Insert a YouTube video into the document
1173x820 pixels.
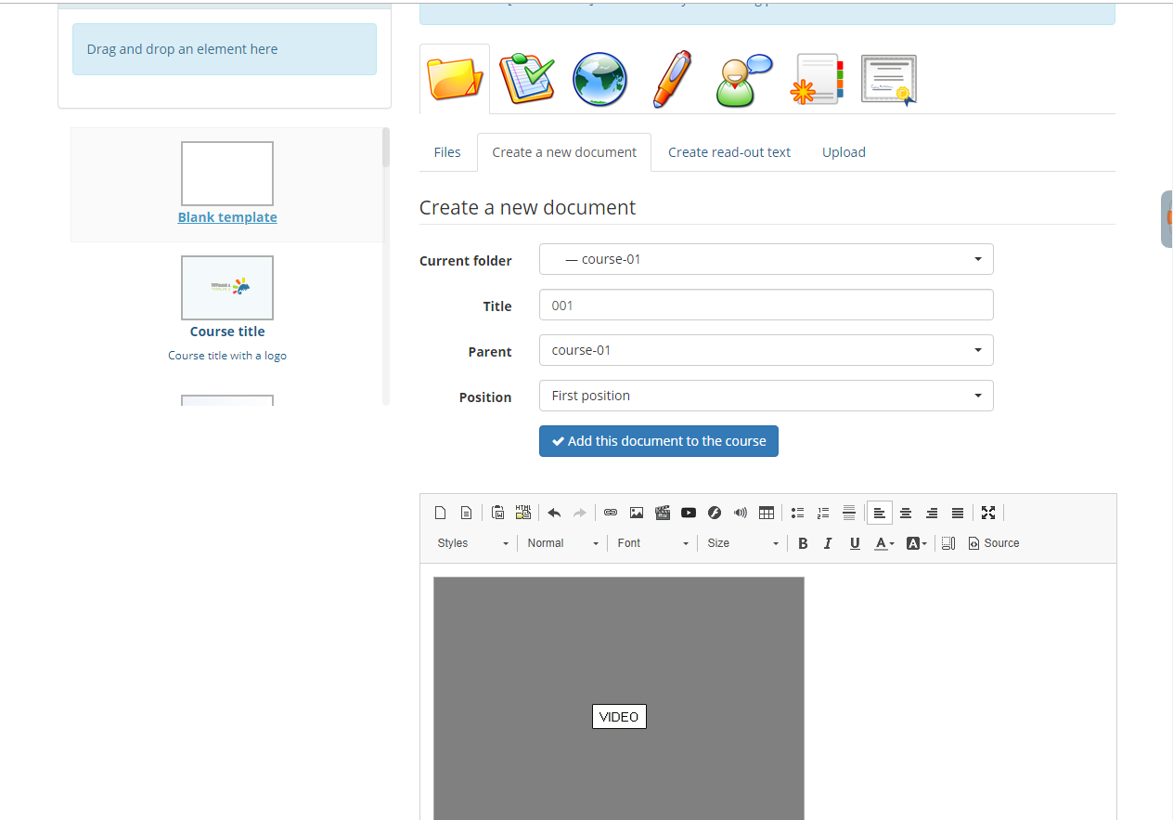coord(689,512)
